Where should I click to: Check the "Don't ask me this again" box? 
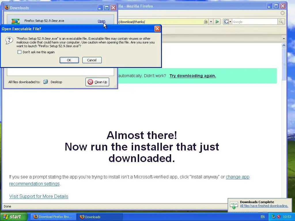pyautogui.click(x=19, y=52)
